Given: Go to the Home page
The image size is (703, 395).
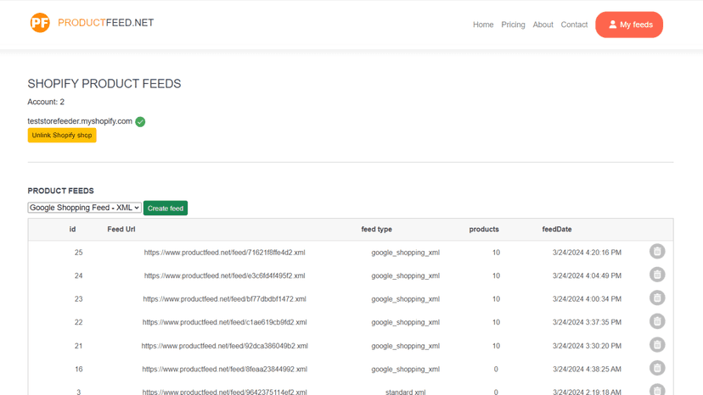Looking at the screenshot, I should [x=483, y=25].
